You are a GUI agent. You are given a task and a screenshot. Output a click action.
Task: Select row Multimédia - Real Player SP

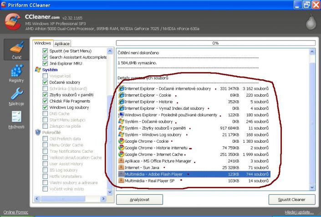[194, 181]
